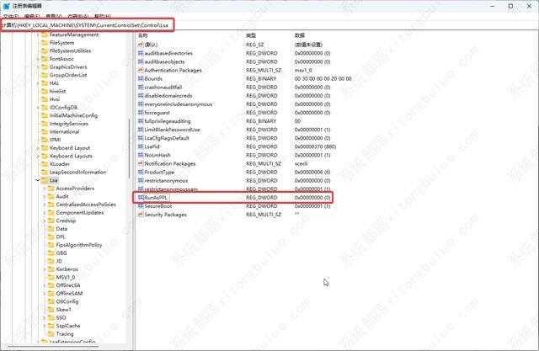Open the 查看(V) menu
Viewport: 539px width, 351px height.
pyautogui.click(x=54, y=16)
